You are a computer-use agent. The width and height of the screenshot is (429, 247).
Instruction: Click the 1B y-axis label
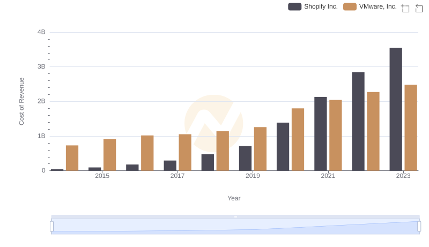(x=41, y=136)
